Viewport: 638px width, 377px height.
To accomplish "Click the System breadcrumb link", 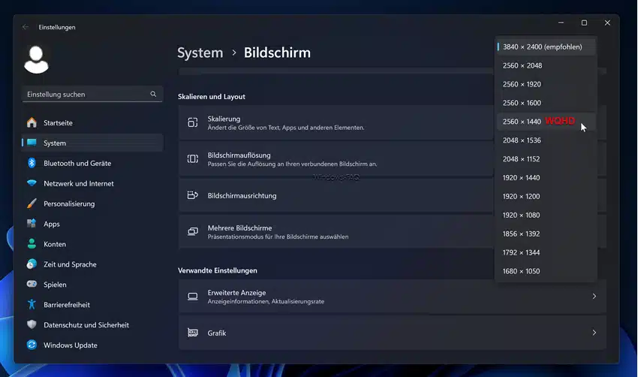I will click(x=200, y=53).
